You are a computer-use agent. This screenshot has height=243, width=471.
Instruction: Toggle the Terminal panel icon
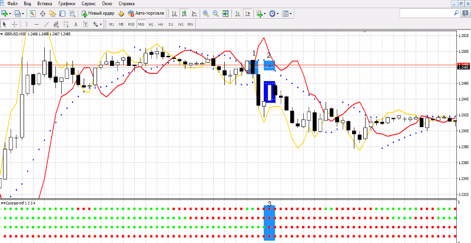(x=62, y=14)
